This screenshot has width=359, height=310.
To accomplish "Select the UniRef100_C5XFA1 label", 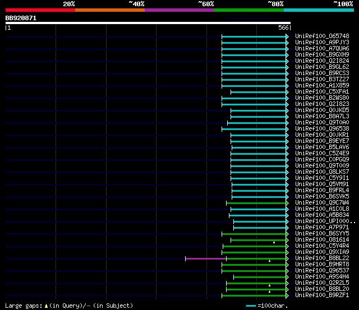I will coord(322,92).
